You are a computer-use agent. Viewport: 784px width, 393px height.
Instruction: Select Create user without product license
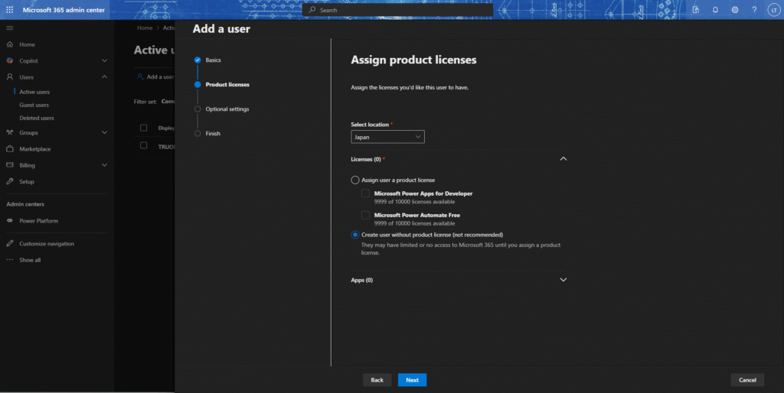354,235
